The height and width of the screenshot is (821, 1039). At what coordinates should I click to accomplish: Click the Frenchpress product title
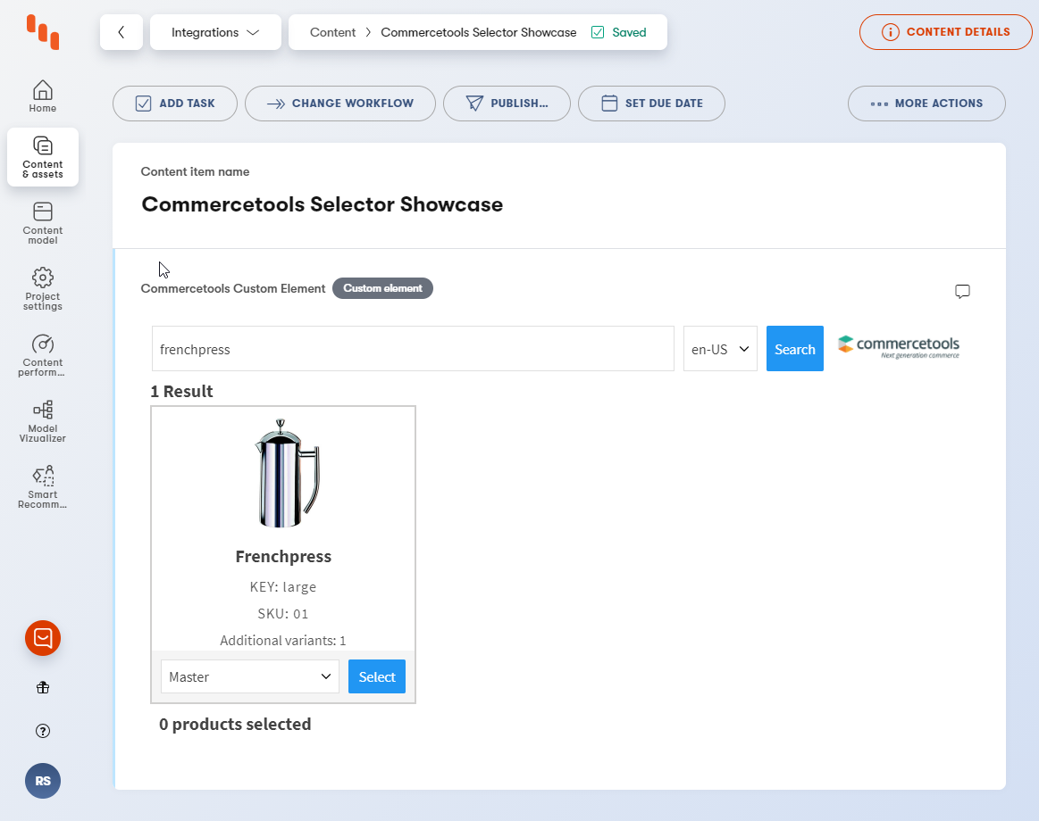click(283, 556)
